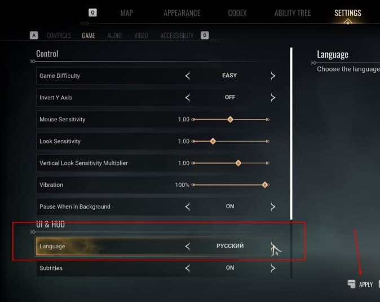Image resolution: width=380 pixels, height=302 pixels.
Task: Click left arrow of Subtitles row
Action: [x=187, y=268]
